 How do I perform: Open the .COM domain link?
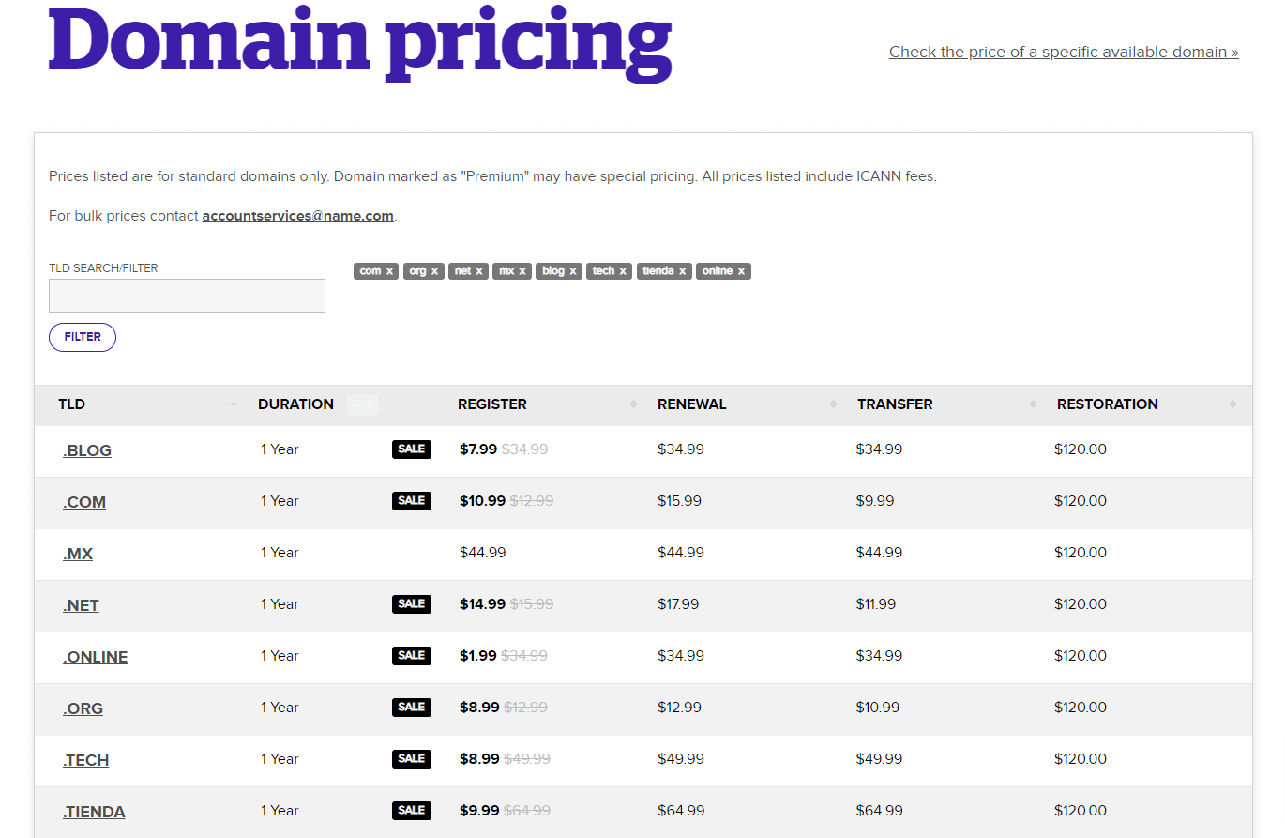tap(84, 502)
